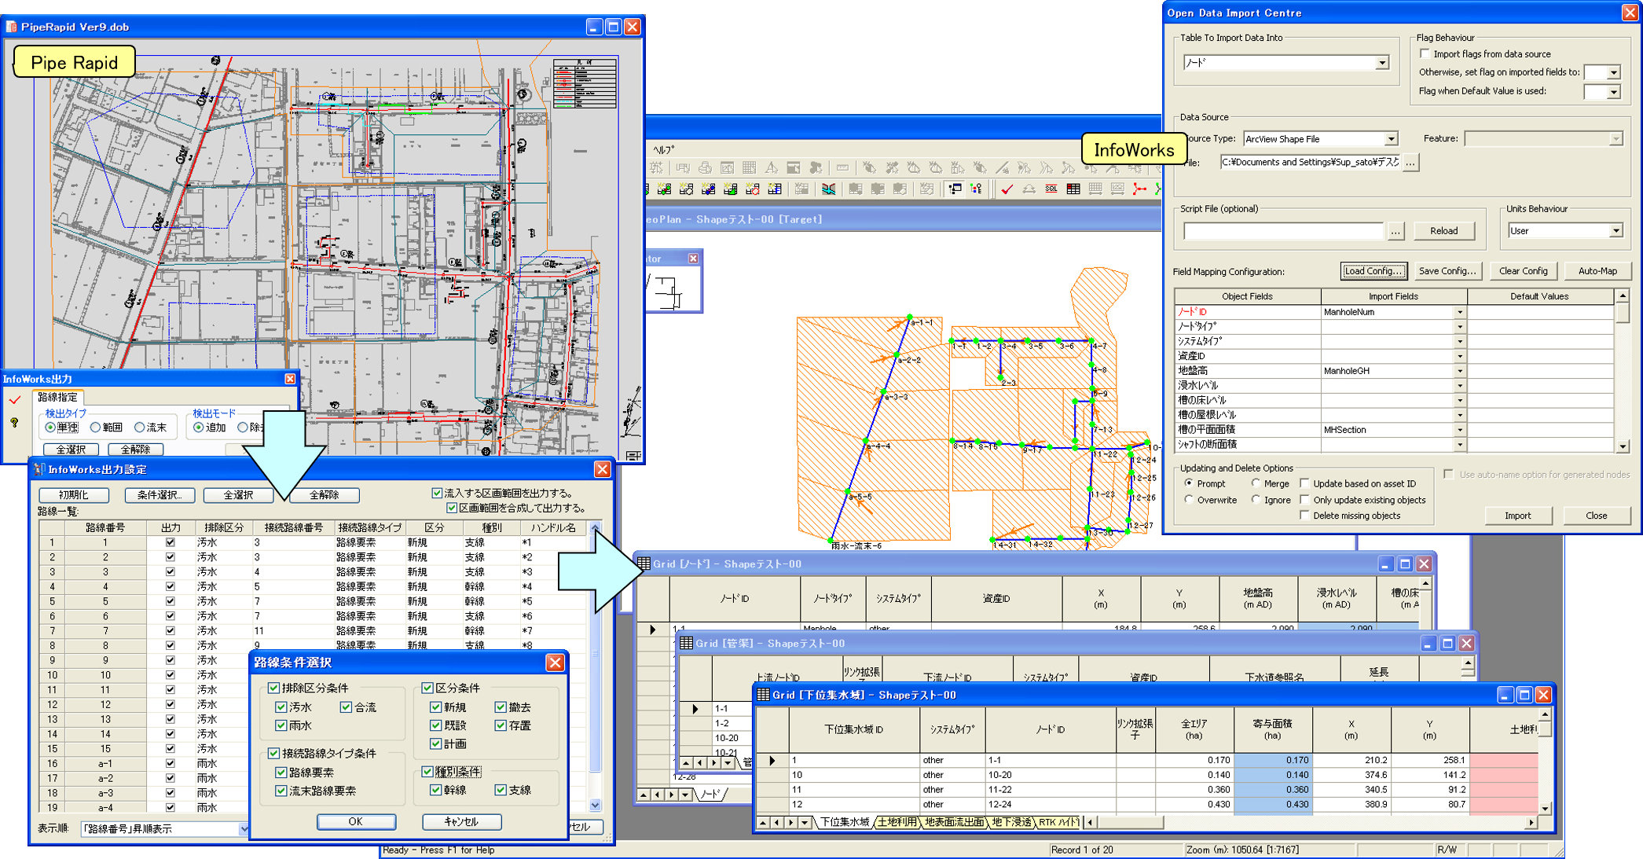1643x859 pixels.
Task: Open the Units Behaviour User dropdown
Action: pos(1615,231)
